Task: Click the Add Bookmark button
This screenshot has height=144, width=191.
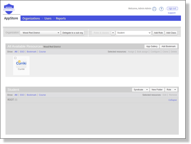Action: pos(169,46)
